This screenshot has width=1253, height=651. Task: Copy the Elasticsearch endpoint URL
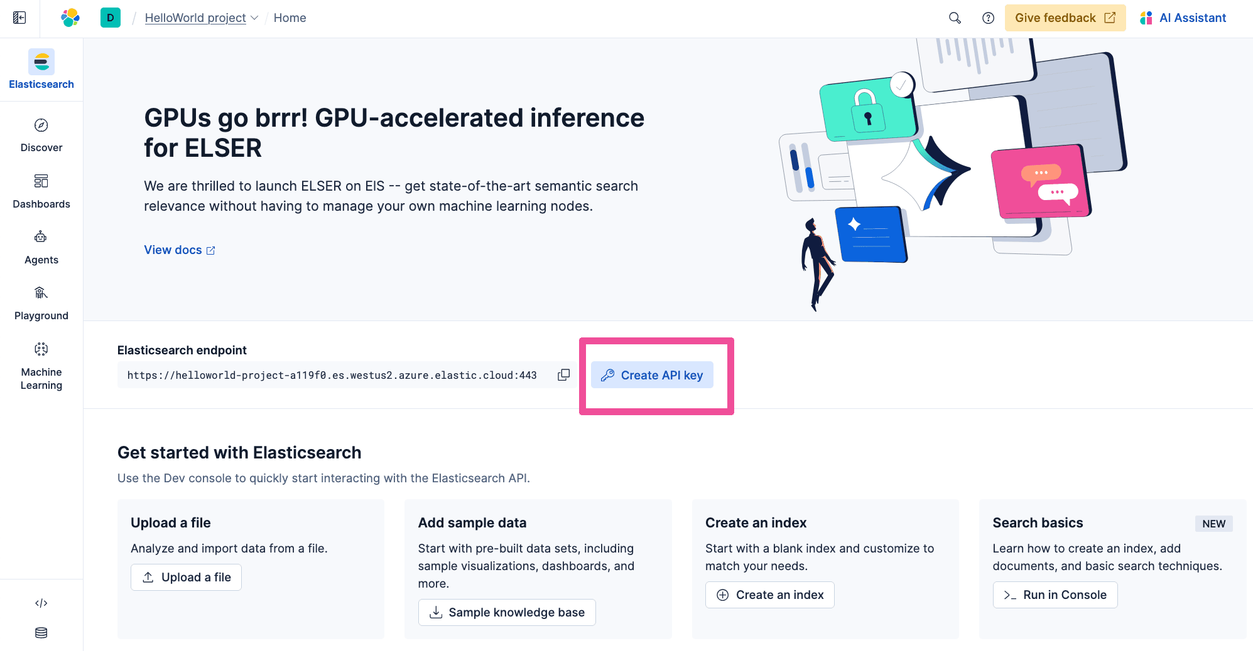tap(563, 375)
